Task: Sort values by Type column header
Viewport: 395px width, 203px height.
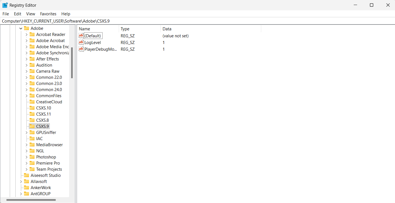Action: pyautogui.click(x=140, y=29)
